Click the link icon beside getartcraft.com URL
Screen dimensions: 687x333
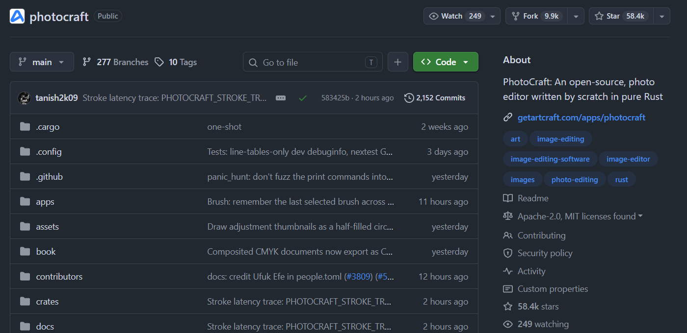508,118
